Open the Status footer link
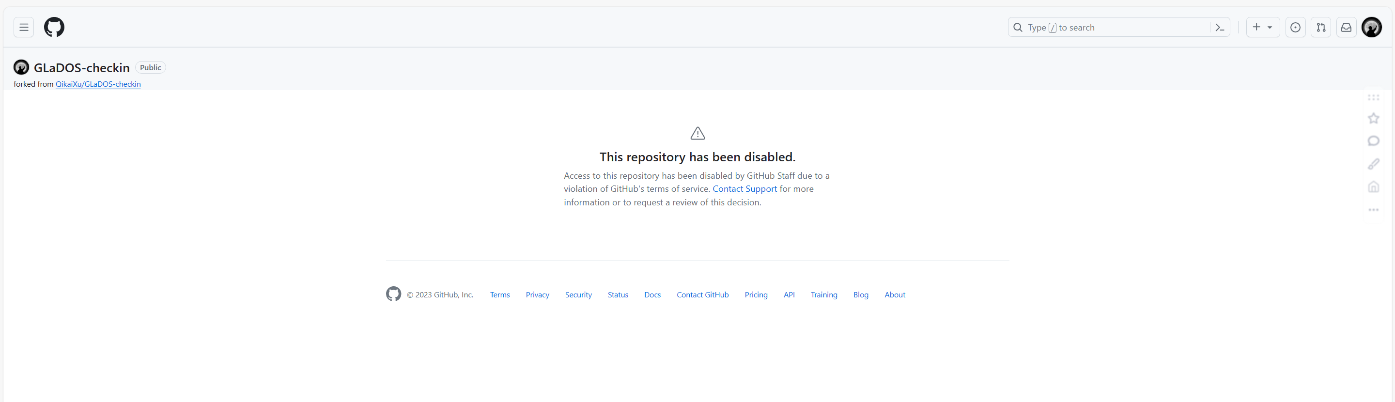This screenshot has height=402, width=1395. [x=618, y=295]
